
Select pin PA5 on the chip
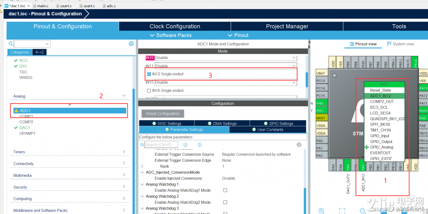pyautogui.click(x=348, y=166)
